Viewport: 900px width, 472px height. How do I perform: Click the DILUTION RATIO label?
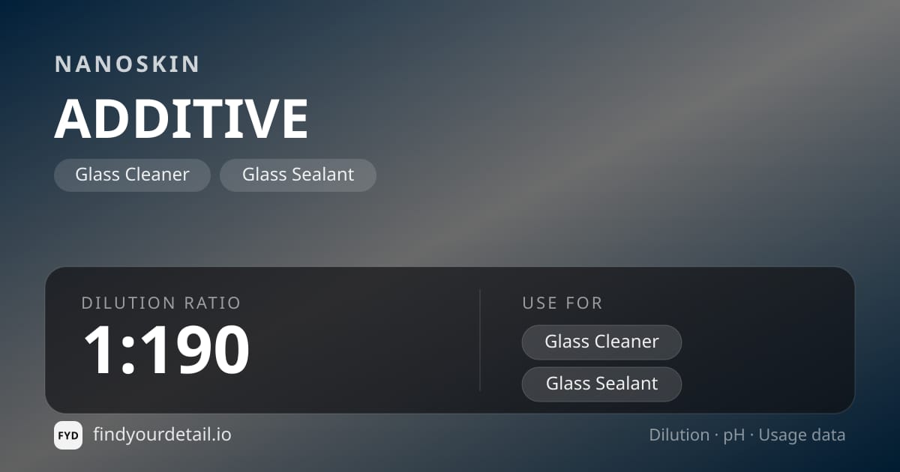[x=161, y=303]
